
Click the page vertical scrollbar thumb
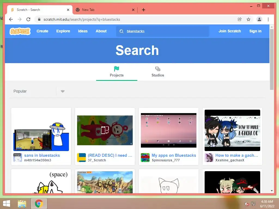point(272,59)
